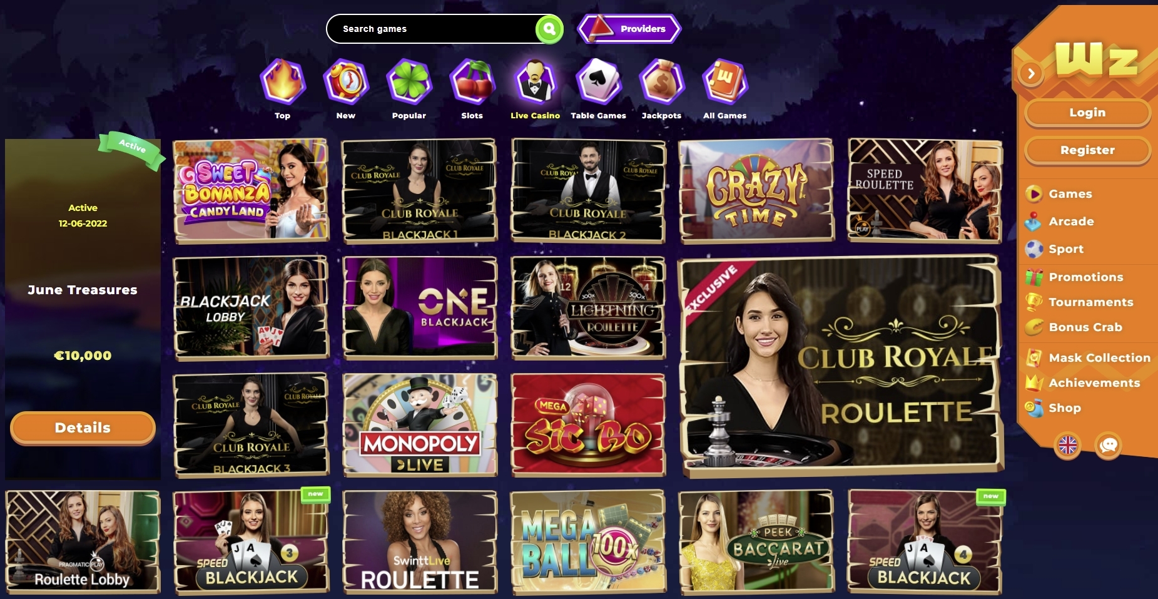
Task: Open the live chat bubble icon
Action: click(1108, 445)
